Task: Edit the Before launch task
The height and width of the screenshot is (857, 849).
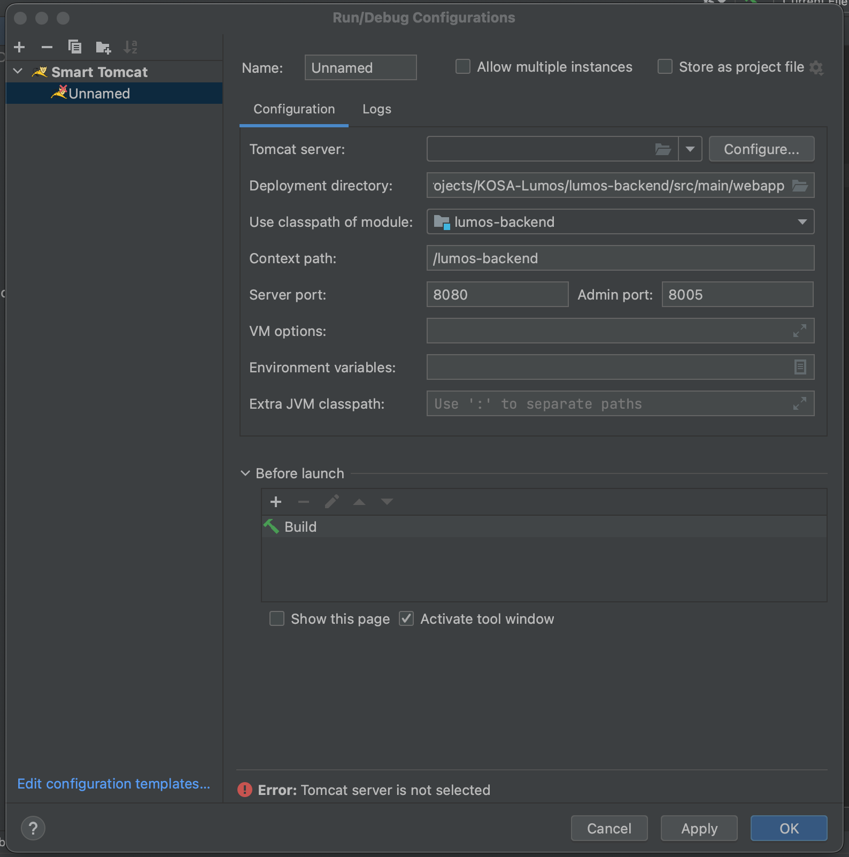Action: coord(331,502)
